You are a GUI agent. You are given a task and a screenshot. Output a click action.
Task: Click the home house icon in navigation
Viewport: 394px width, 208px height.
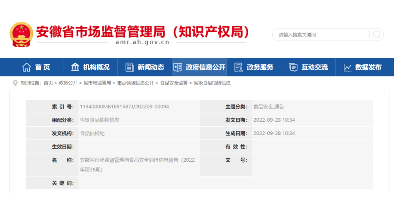tap(27, 67)
